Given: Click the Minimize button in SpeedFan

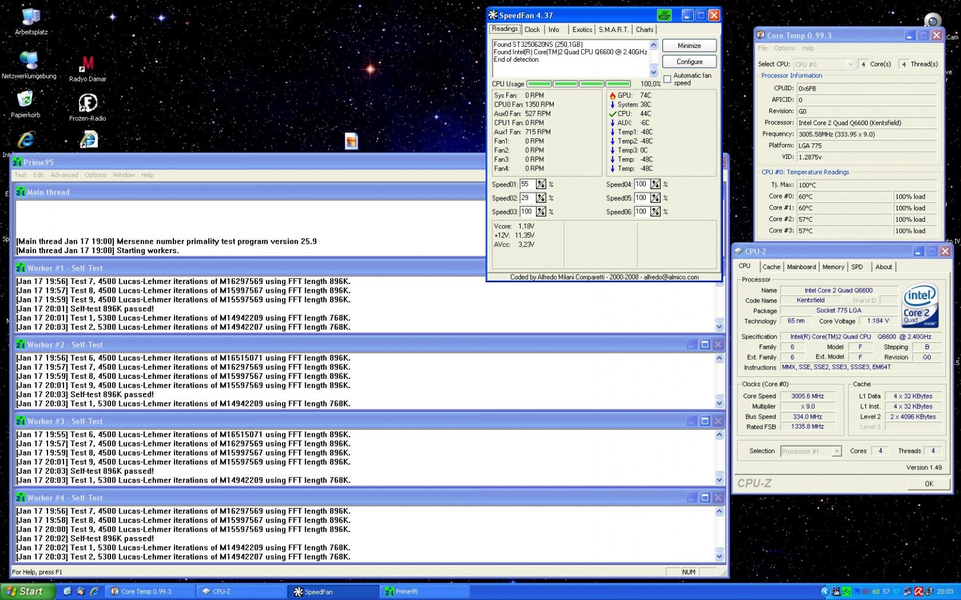Looking at the screenshot, I should click(x=689, y=46).
